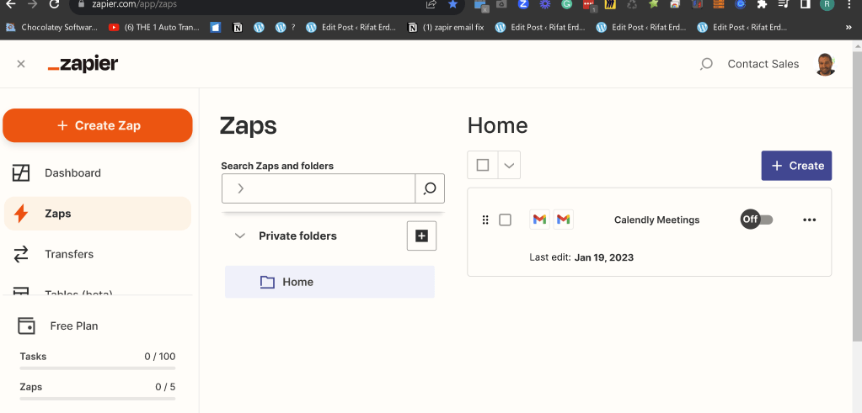
Task: Click the Free Plan wallet icon
Action: coord(26,326)
